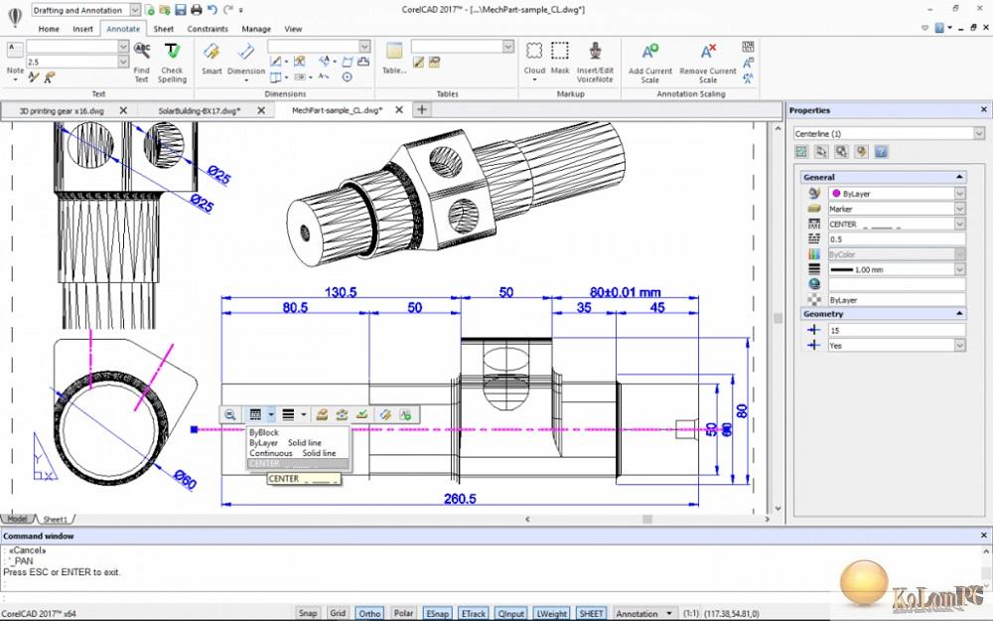Click the Remove Current Scale icon
Viewport: 993px width, 621px height.
tap(708, 51)
